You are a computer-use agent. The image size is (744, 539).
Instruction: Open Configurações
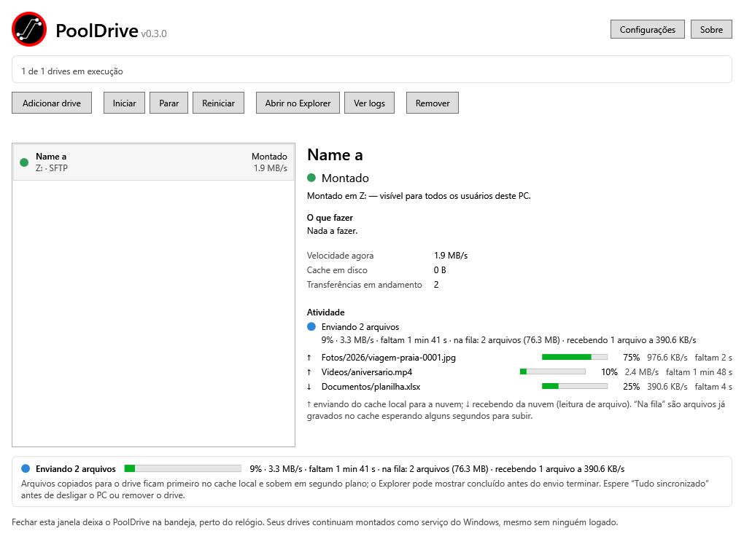click(x=647, y=29)
